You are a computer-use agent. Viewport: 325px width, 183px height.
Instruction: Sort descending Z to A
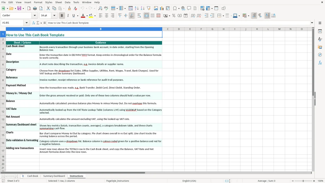[x=142, y=8]
